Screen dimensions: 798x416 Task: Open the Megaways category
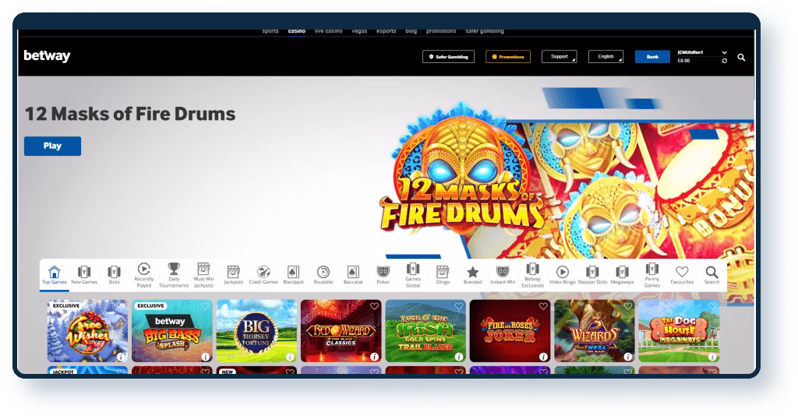pos(622,275)
